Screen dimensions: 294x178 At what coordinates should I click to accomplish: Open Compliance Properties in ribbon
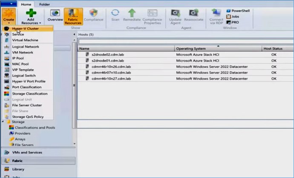pos(152,17)
